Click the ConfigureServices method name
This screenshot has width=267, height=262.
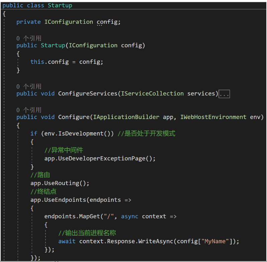88,94
